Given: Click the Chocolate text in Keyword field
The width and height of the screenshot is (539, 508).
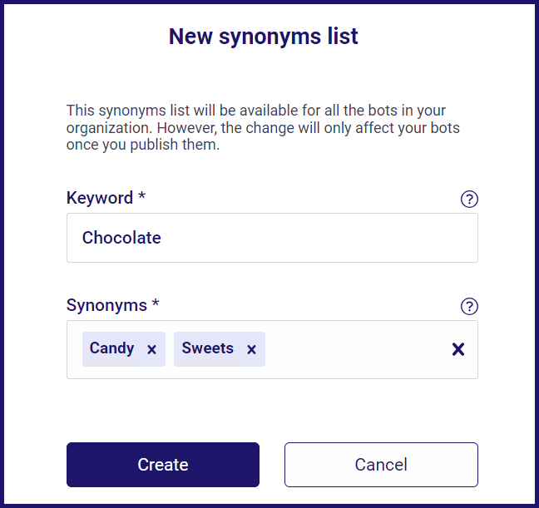Looking at the screenshot, I should pos(121,238).
